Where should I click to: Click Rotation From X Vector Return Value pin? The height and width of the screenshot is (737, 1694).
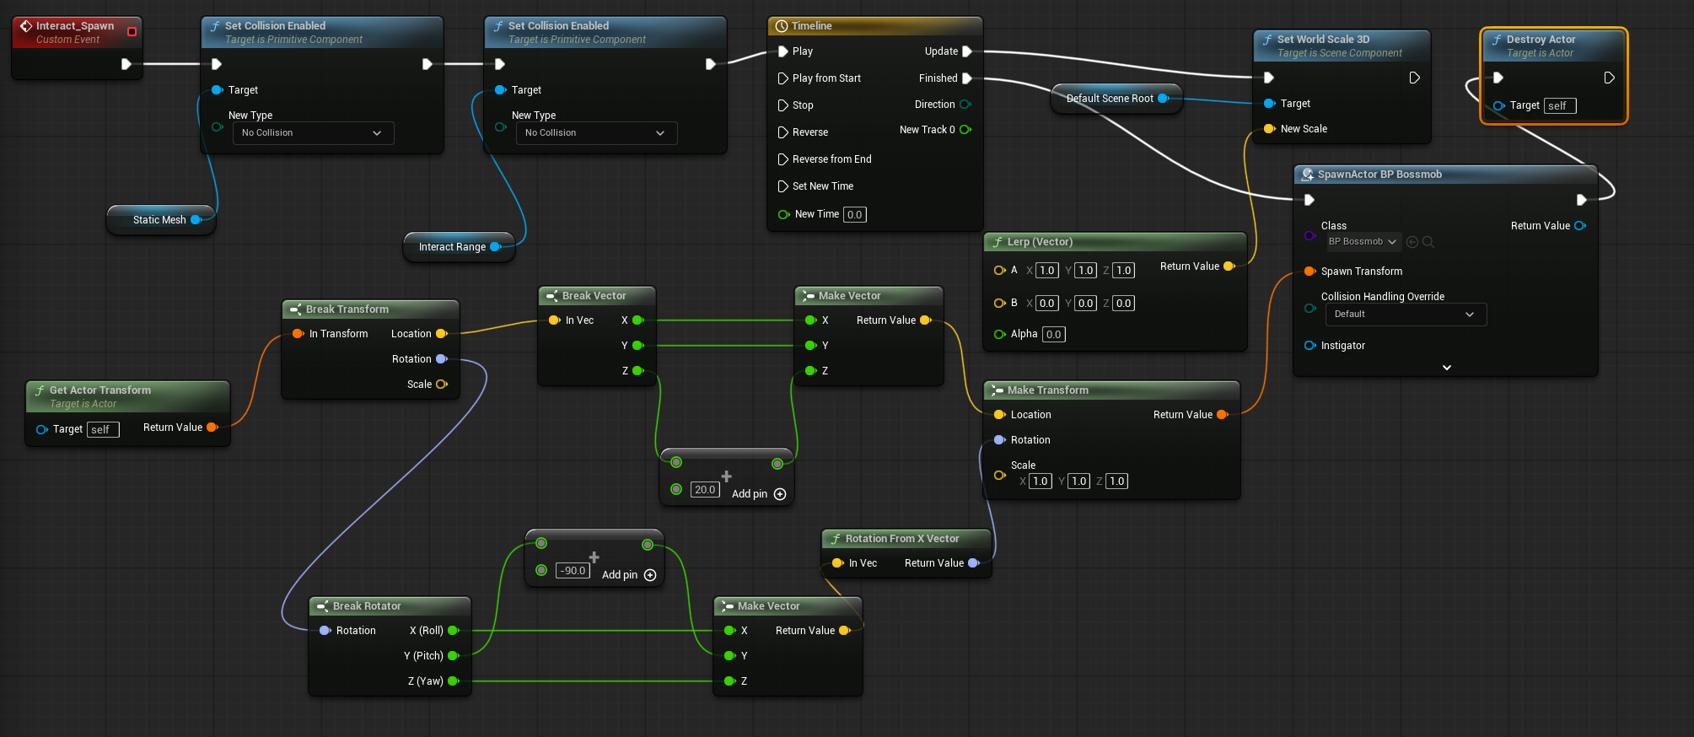[x=974, y=563]
